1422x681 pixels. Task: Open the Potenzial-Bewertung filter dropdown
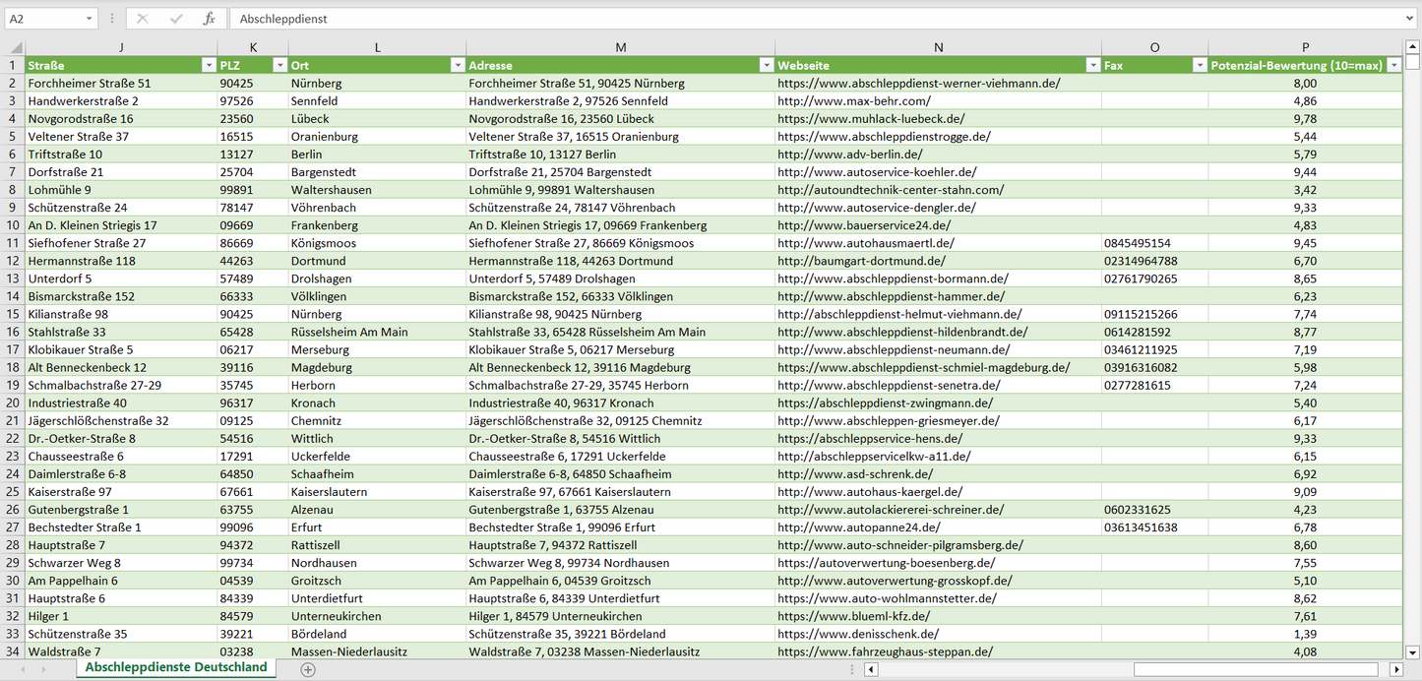(x=1393, y=65)
